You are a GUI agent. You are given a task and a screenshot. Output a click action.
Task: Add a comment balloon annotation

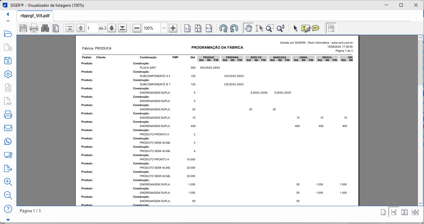(x=315, y=28)
